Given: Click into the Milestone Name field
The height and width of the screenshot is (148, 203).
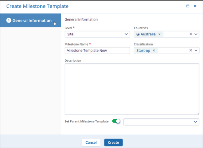Looking at the screenshot, I should coord(97,51).
